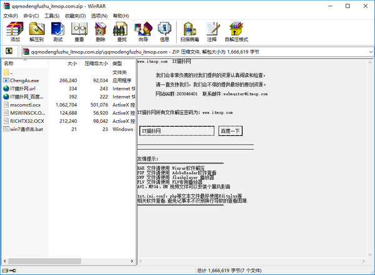Select the win7请点击.bat file icon
Viewport: 375px width, 275px height.
(6, 129)
